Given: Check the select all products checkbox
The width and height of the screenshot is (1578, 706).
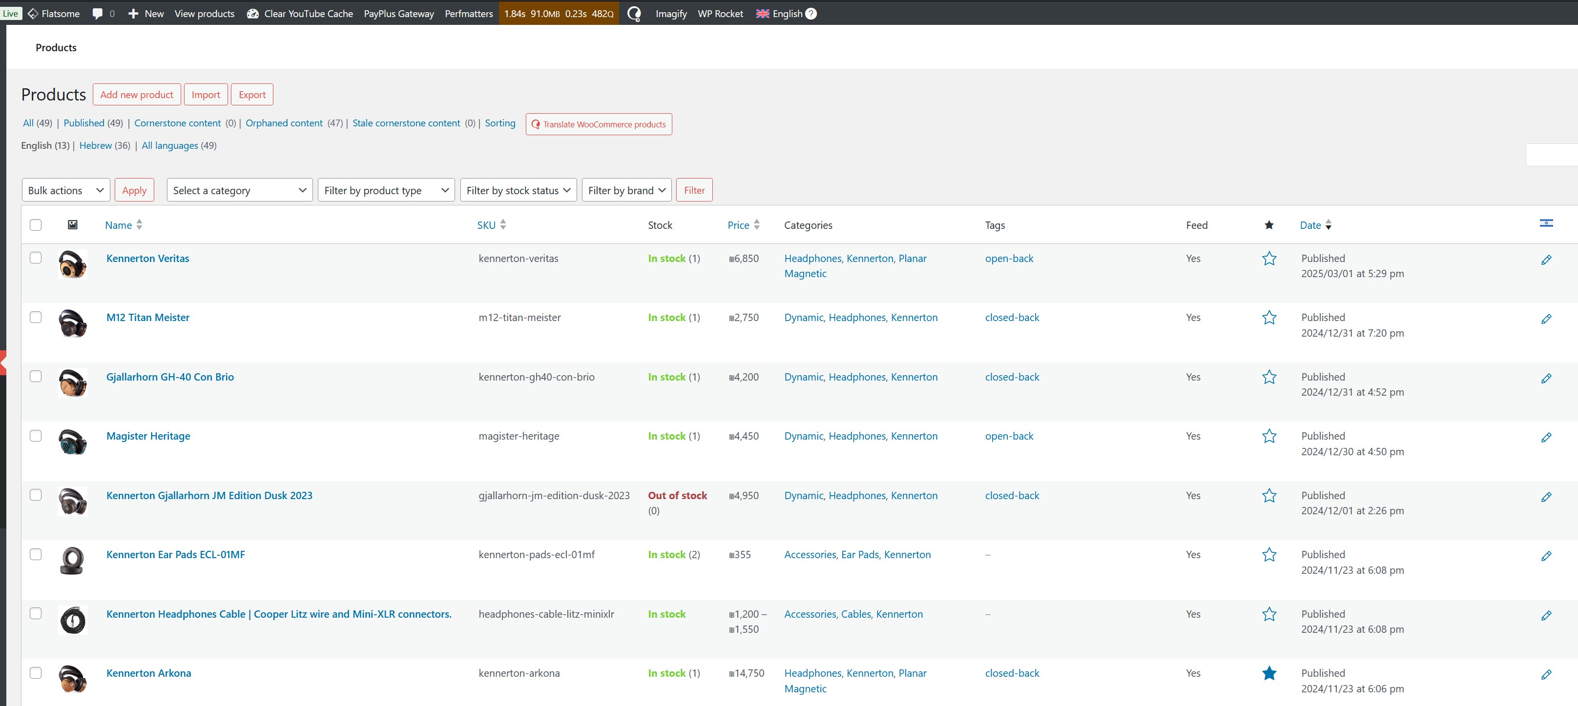Looking at the screenshot, I should (x=36, y=225).
